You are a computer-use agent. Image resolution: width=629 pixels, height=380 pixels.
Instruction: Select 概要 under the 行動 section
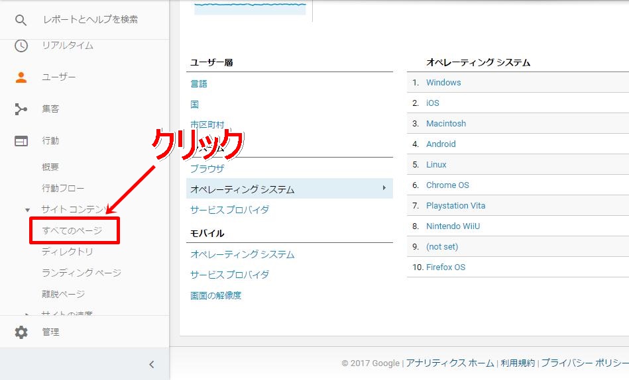[x=50, y=167]
